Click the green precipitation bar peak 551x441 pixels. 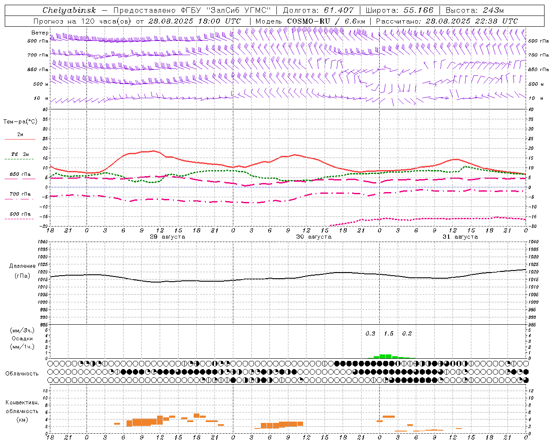coord(385,356)
